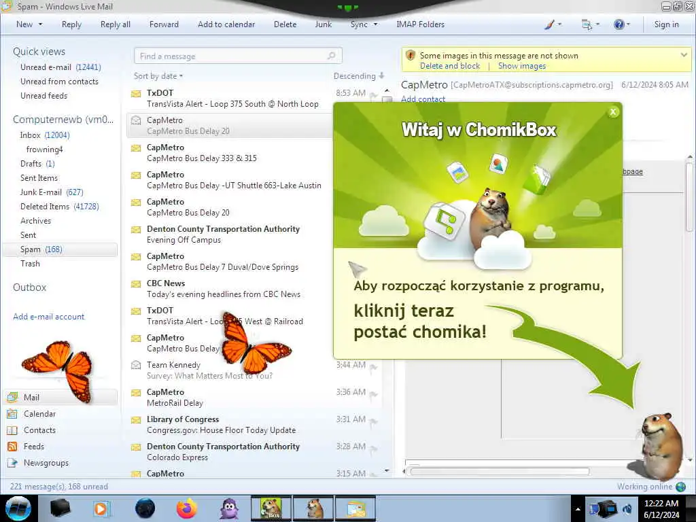Viewport: 696px width, 522px height.
Task: Open the Deleted Items folder
Action: point(60,207)
